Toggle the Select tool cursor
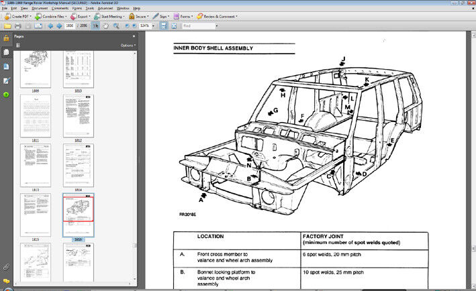 (x=95, y=26)
